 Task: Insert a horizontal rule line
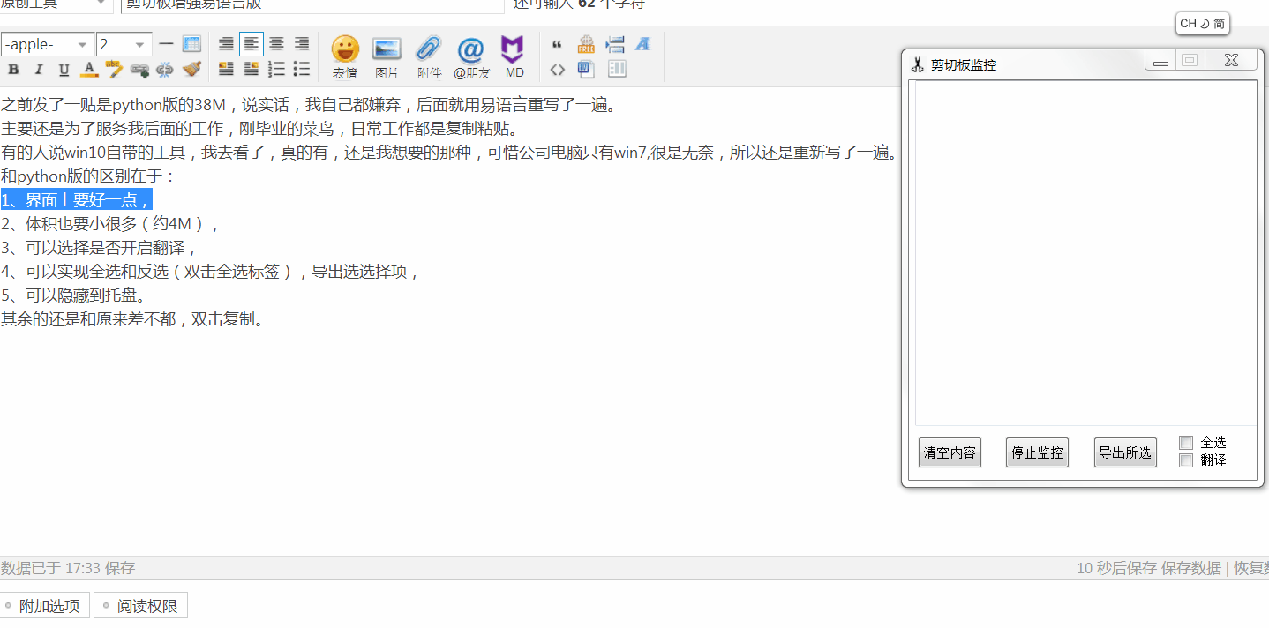pyautogui.click(x=166, y=44)
